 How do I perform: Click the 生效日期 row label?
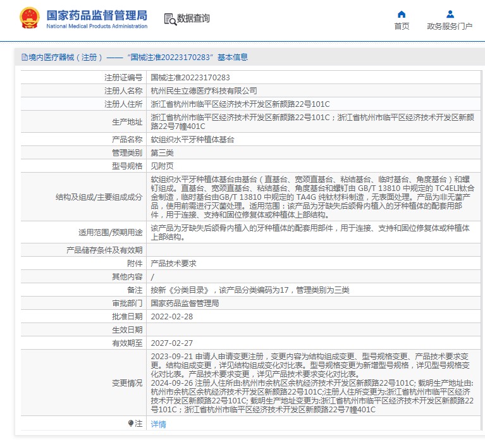127,329
